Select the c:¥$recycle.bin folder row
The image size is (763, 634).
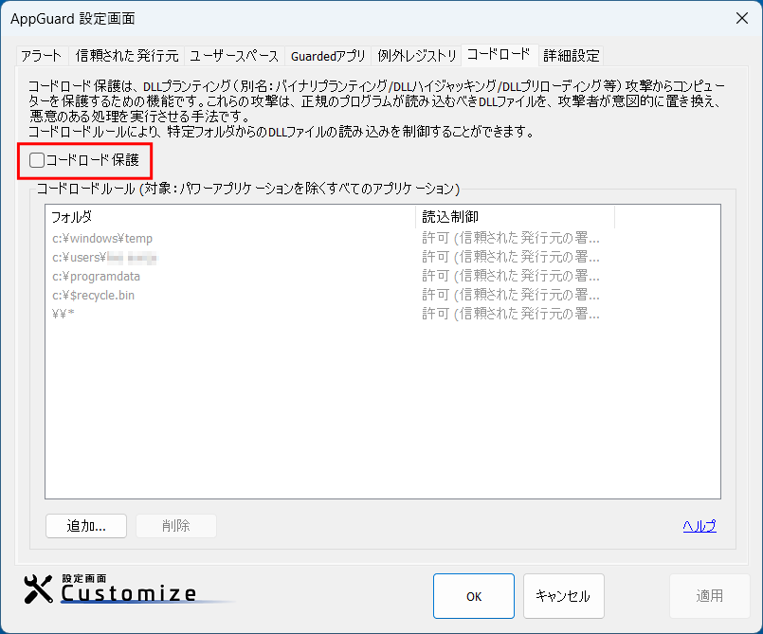pos(93,295)
